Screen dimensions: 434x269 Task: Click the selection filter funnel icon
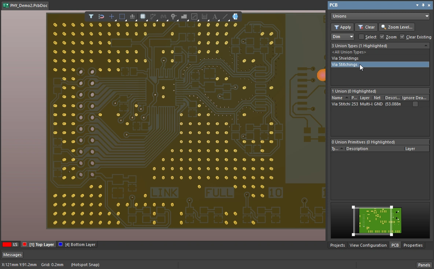tap(91, 16)
